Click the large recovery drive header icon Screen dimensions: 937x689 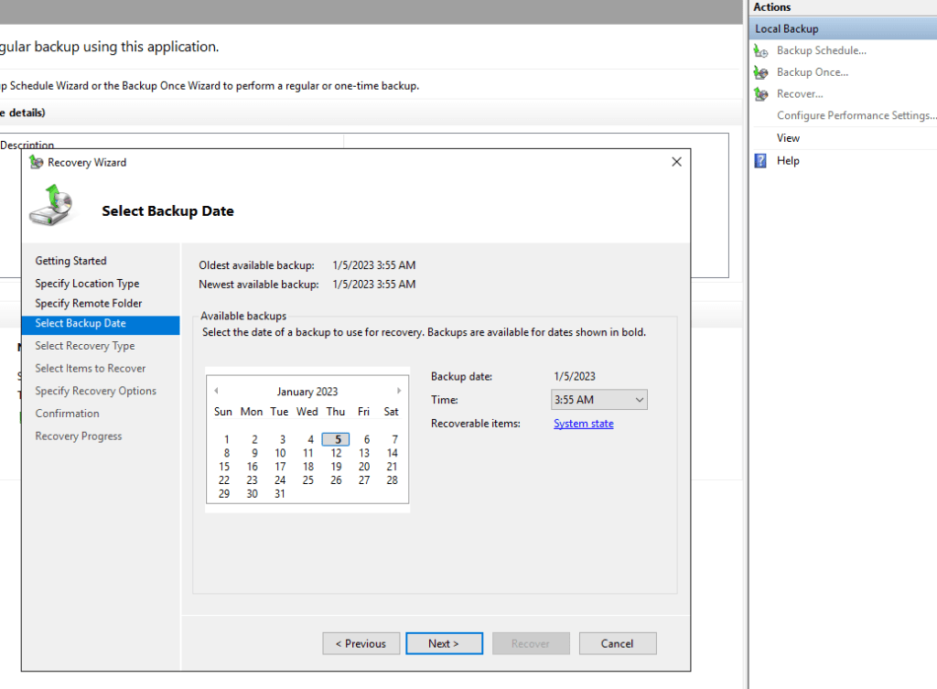click(51, 204)
